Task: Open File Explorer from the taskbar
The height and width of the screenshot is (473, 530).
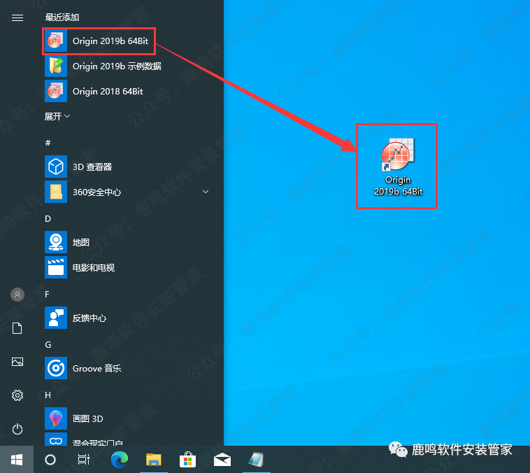Action: pyautogui.click(x=154, y=460)
